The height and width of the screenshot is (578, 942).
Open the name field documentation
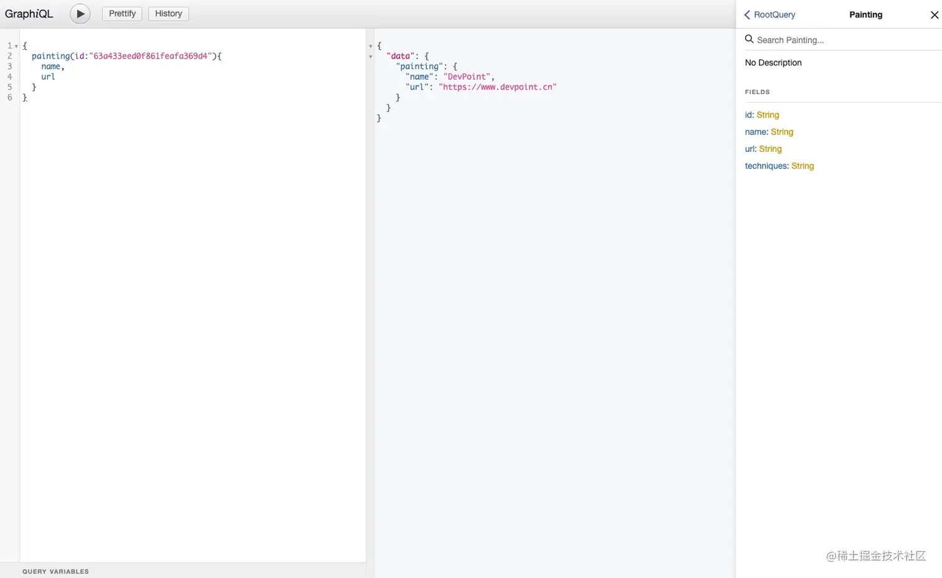pos(756,132)
